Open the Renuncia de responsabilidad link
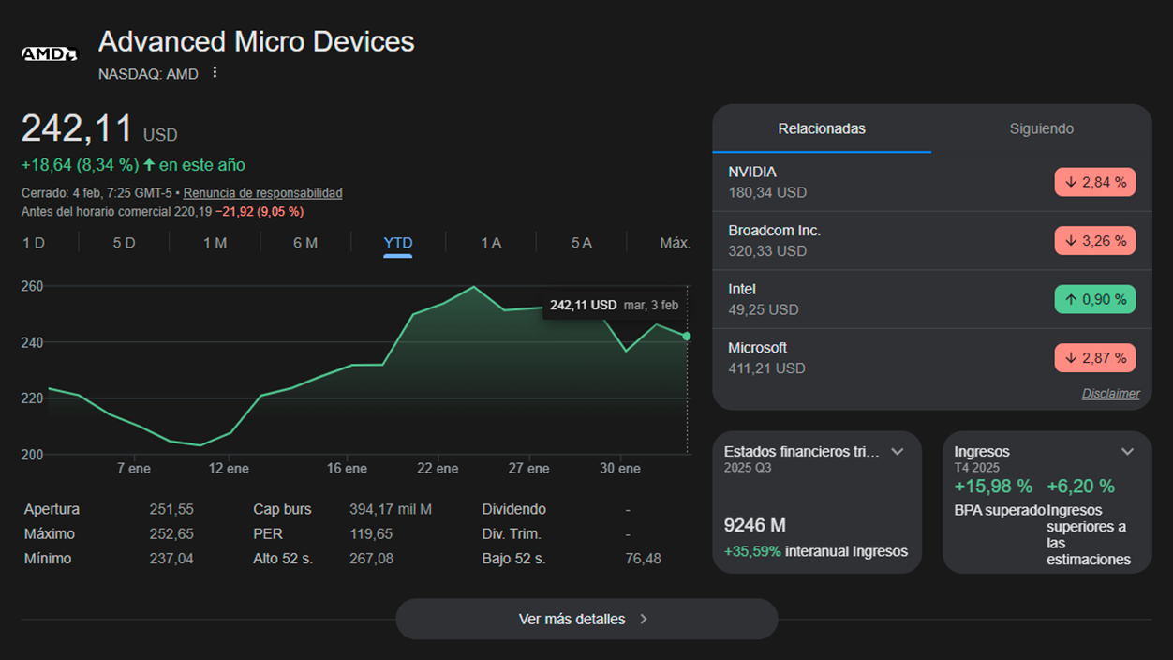Image resolution: width=1173 pixels, height=660 pixels. coord(262,192)
